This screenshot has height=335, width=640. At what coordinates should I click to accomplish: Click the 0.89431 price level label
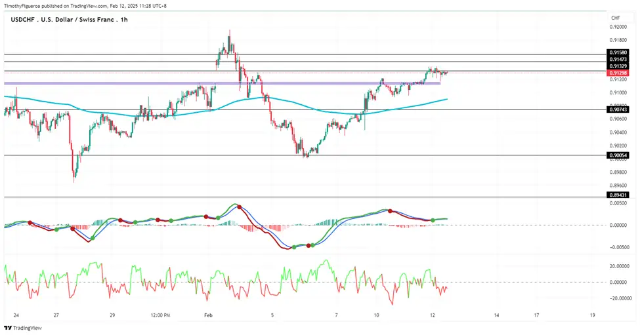[x=618, y=195]
